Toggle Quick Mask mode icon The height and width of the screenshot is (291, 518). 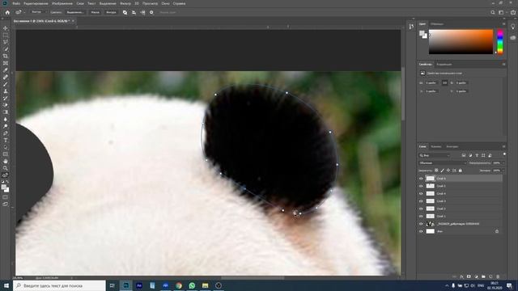(x=6, y=197)
